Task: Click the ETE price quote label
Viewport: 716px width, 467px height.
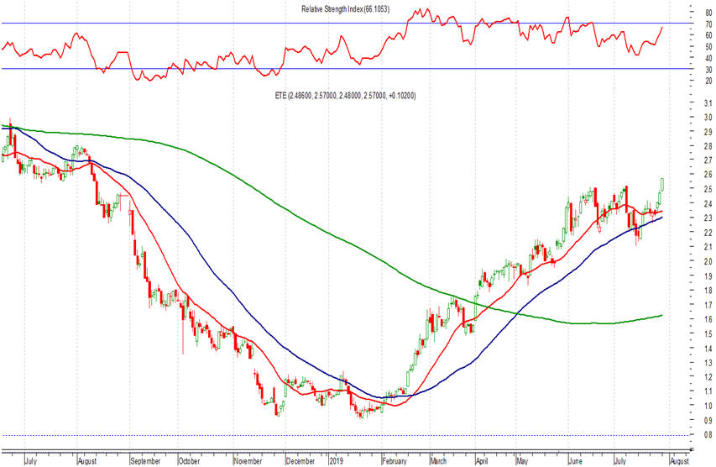Action: pyautogui.click(x=345, y=96)
